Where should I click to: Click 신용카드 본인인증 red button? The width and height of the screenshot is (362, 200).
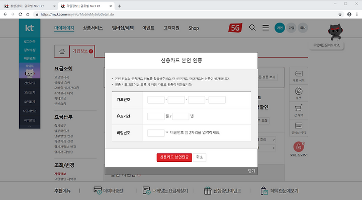[174, 157]
